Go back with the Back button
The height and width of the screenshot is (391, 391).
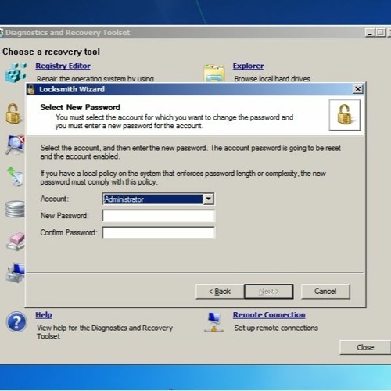click(x=220, y=291)
